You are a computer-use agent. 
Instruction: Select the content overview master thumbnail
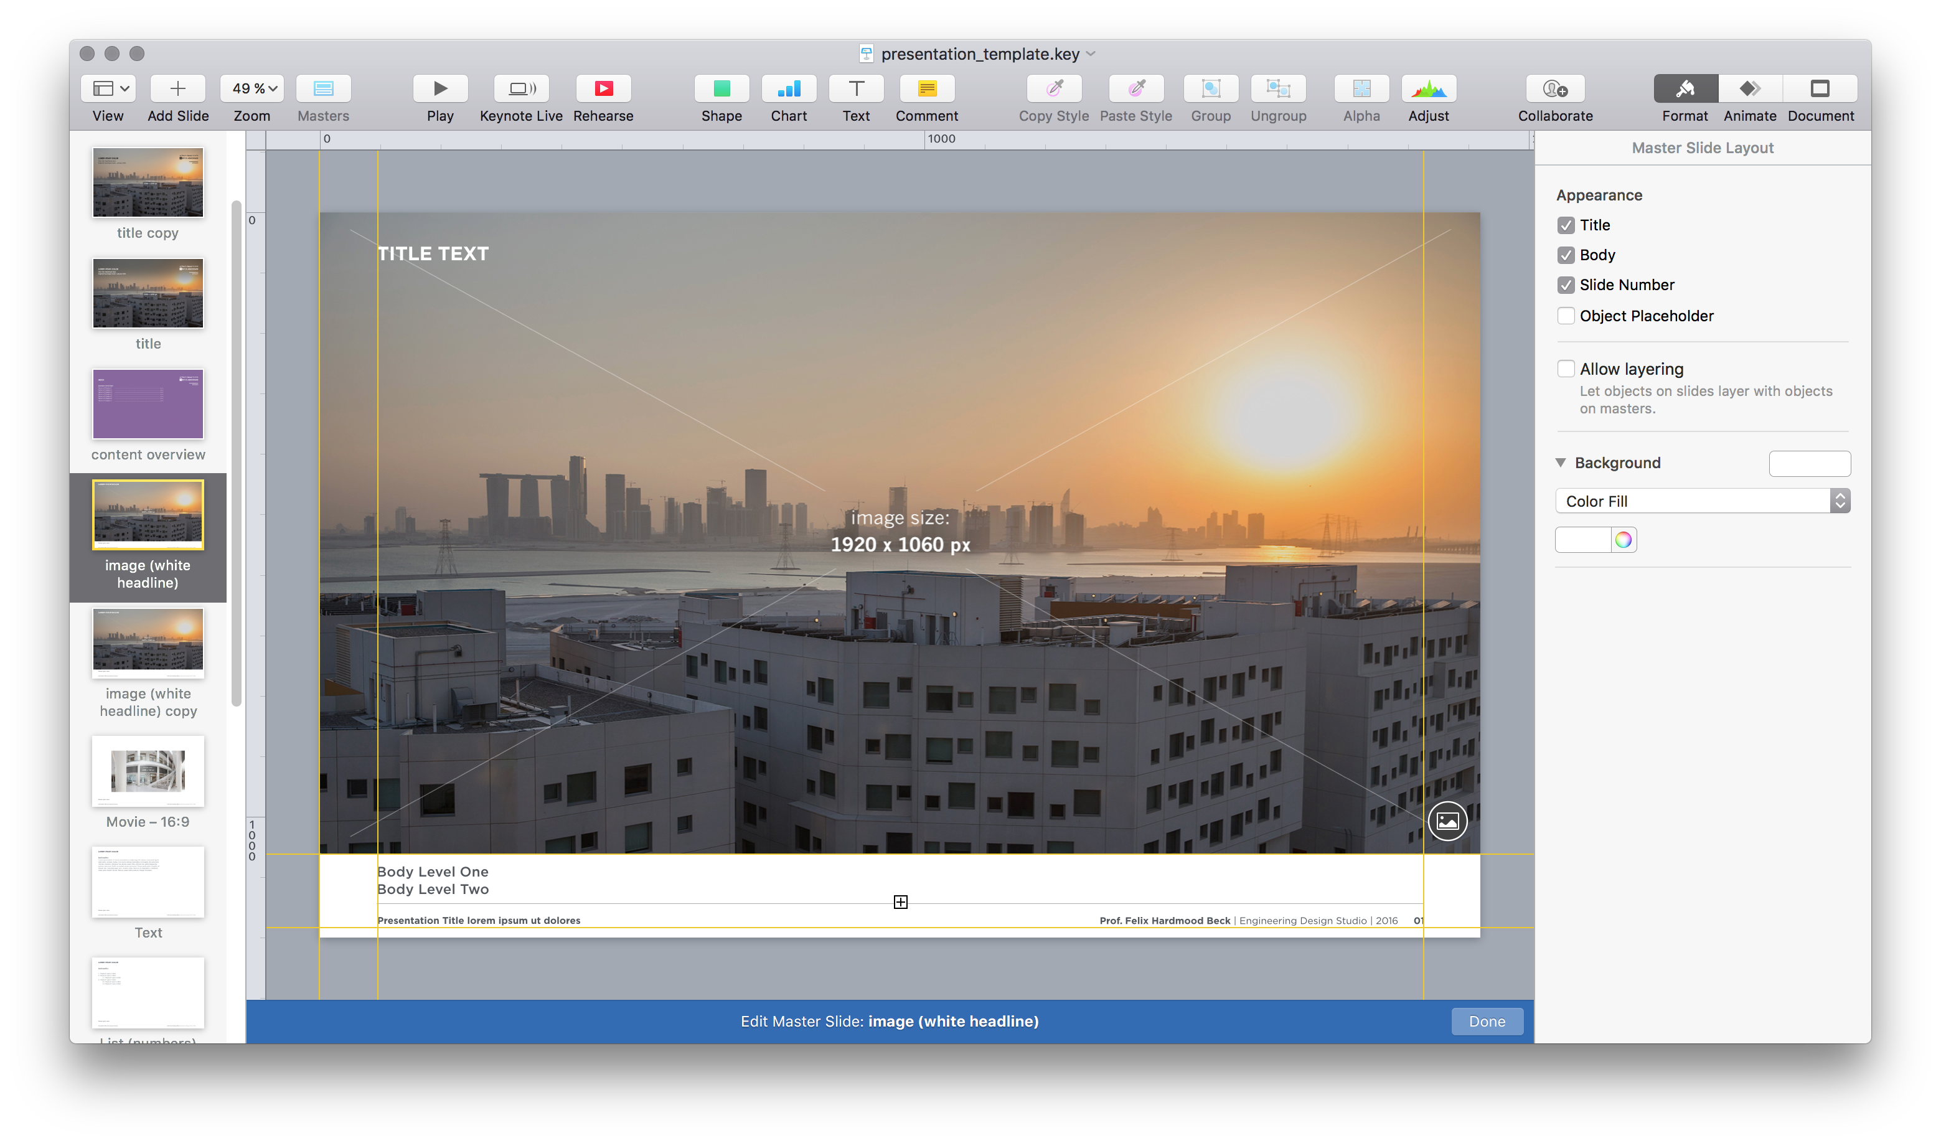[148, 405]
